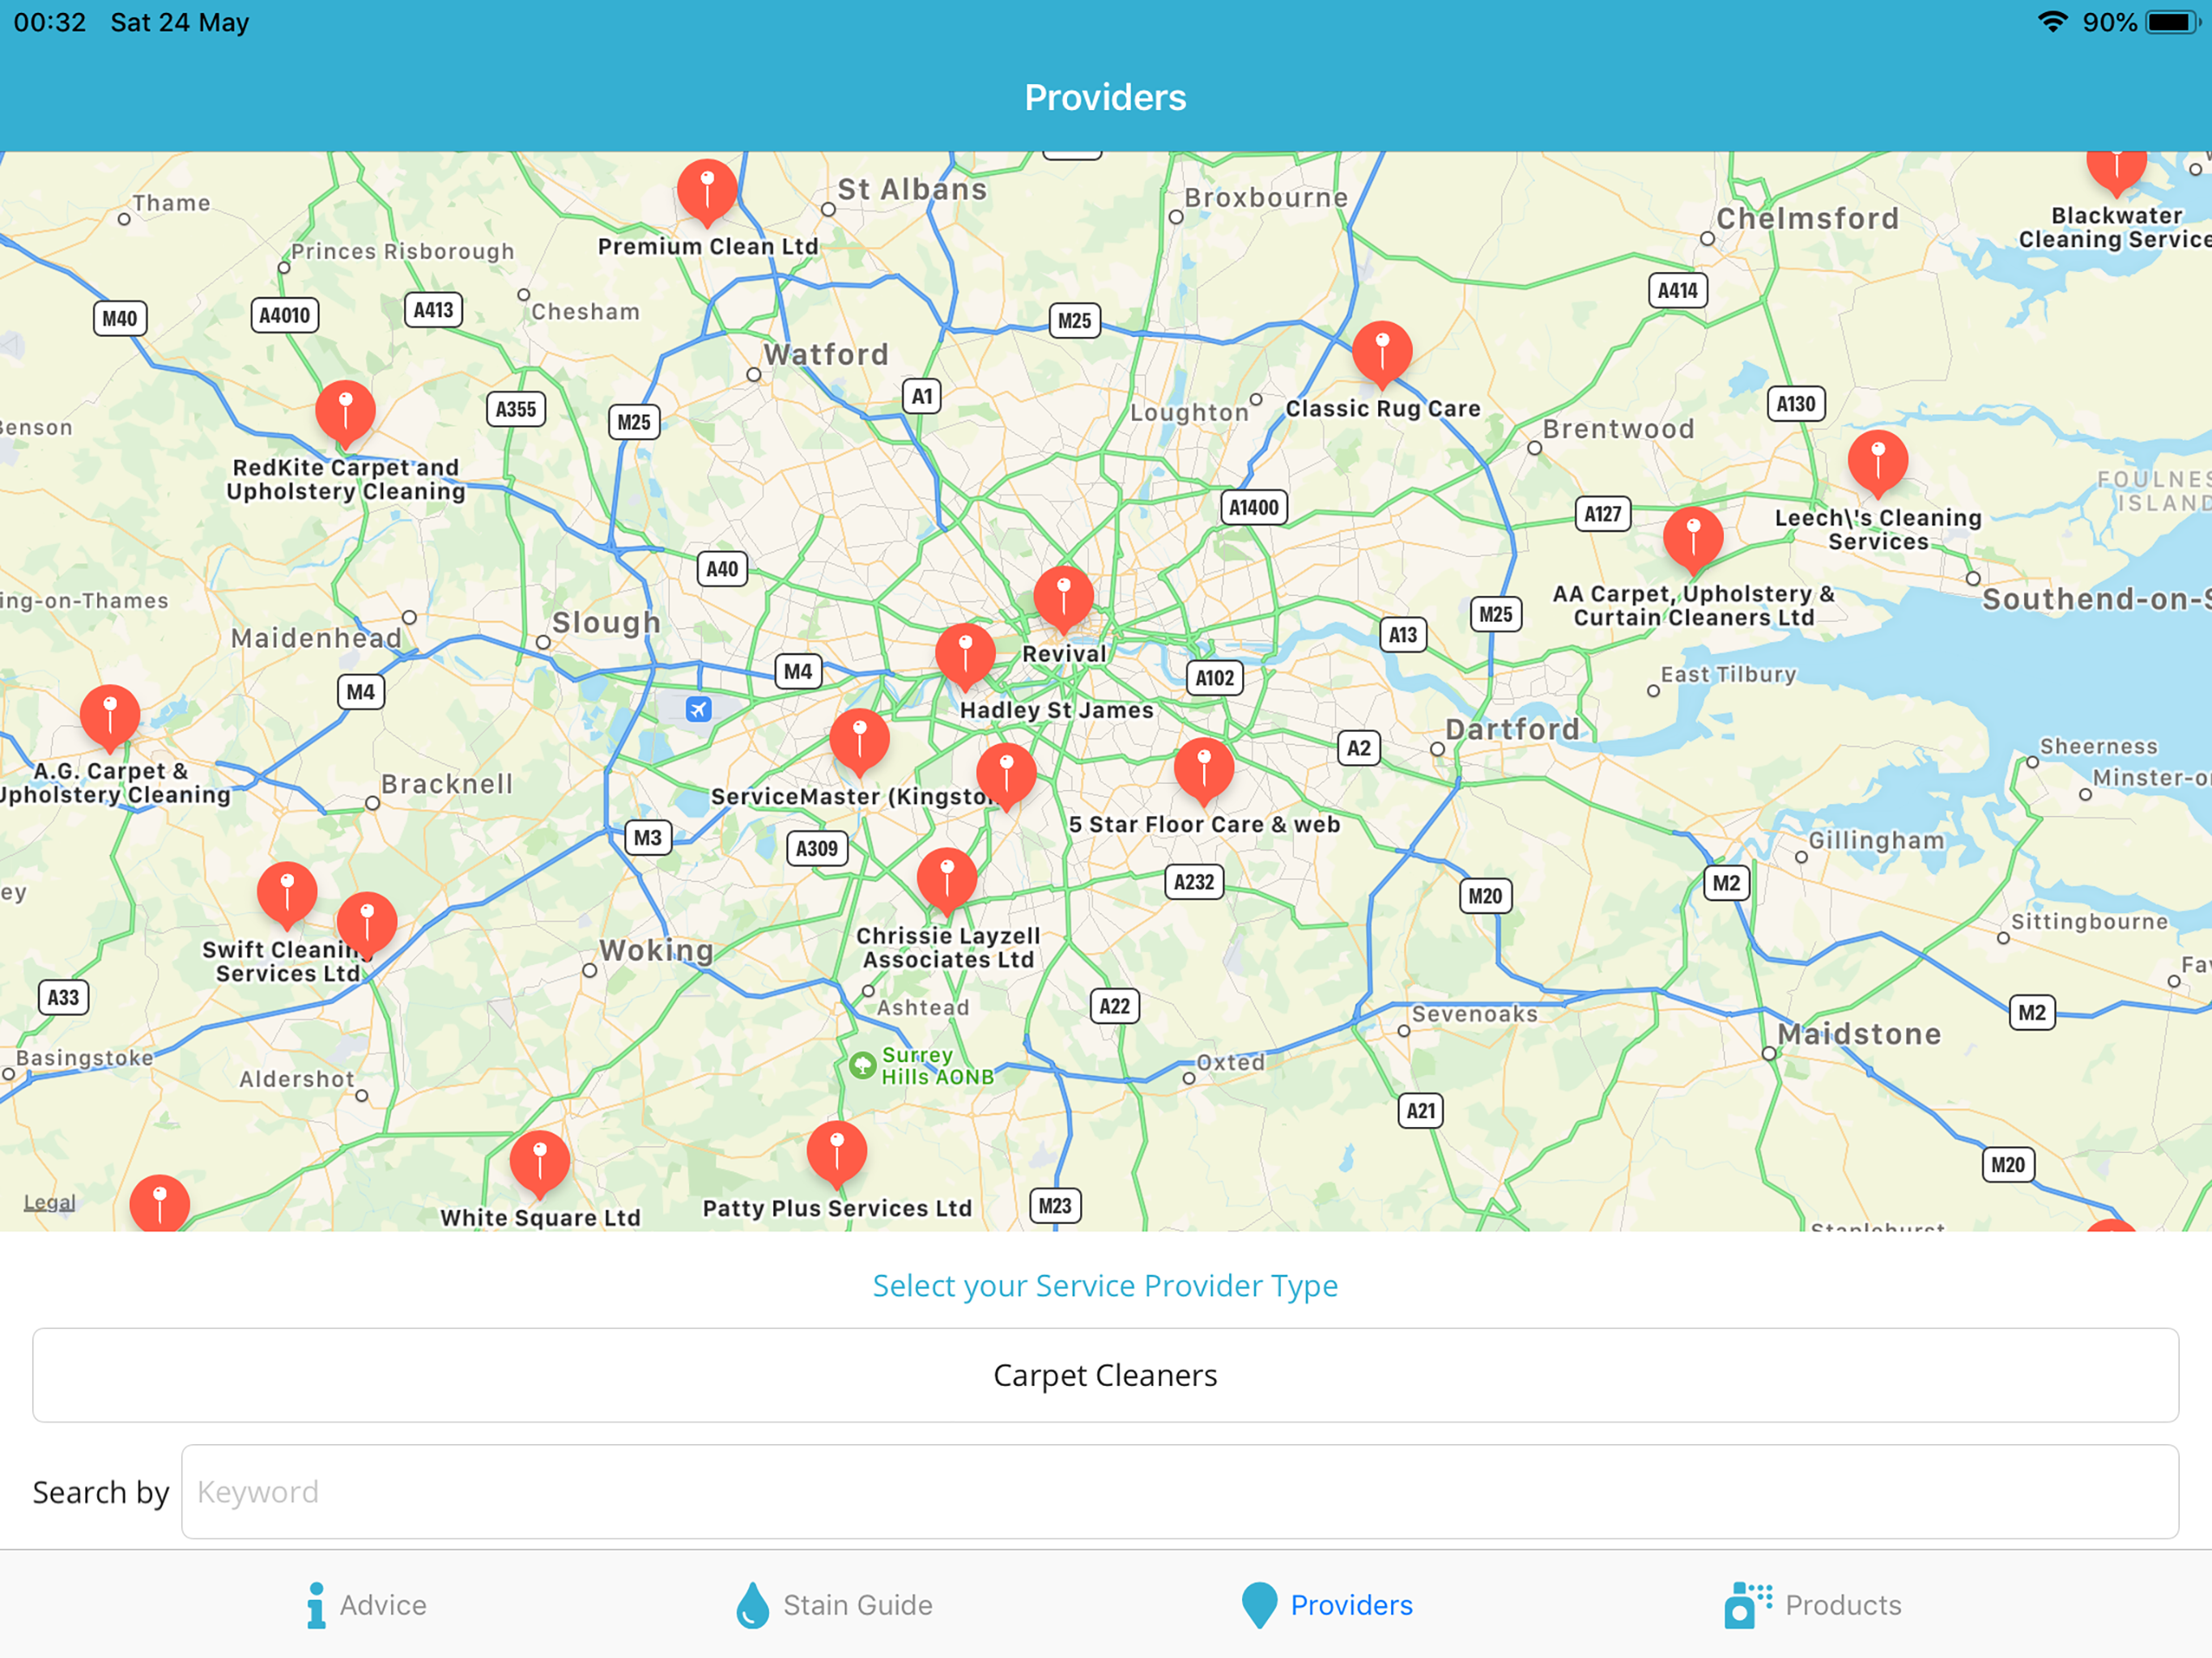The width and height of the screenshot is (2212, 1658).
Task: Select the Providers tab
Action: click(1327, 1605)
